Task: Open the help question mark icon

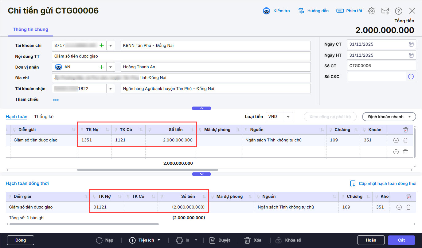Action: pos(399,11)
